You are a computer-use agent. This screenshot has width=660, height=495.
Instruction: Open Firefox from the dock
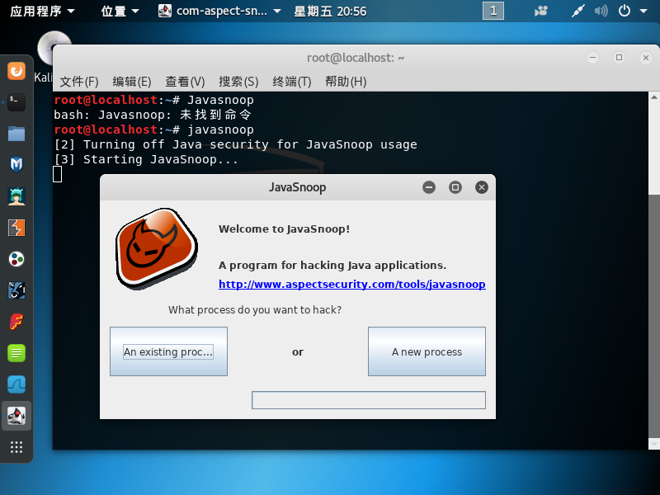click(16, 71)
